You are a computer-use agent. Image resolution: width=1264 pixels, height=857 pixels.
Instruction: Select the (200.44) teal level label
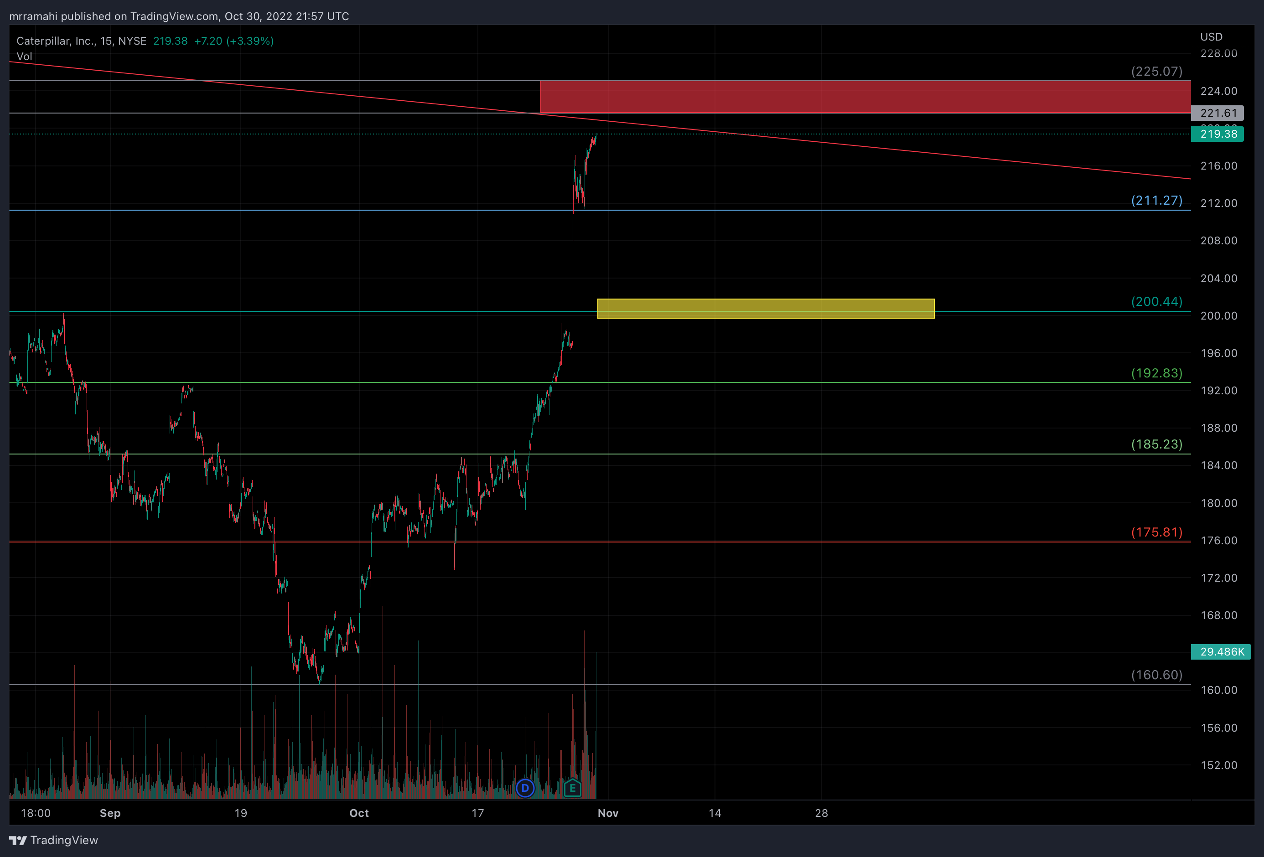pyautogui.click(x=1156, y=301)
